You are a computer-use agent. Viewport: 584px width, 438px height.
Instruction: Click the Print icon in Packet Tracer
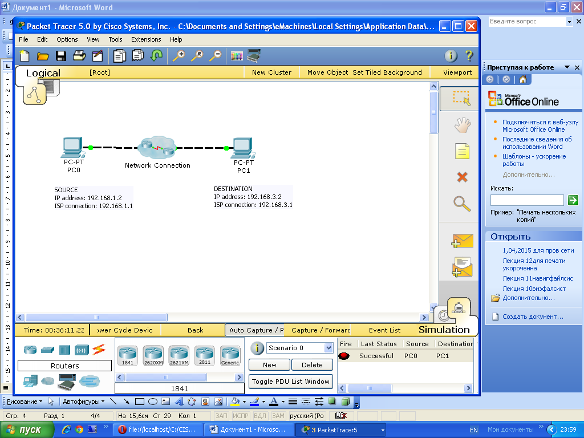point(79,56)
